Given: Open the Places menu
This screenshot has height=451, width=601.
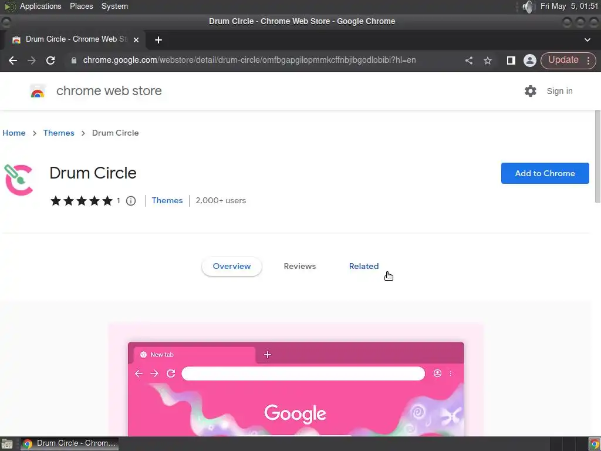Looking at the screenshot, I should coord(81,6).
